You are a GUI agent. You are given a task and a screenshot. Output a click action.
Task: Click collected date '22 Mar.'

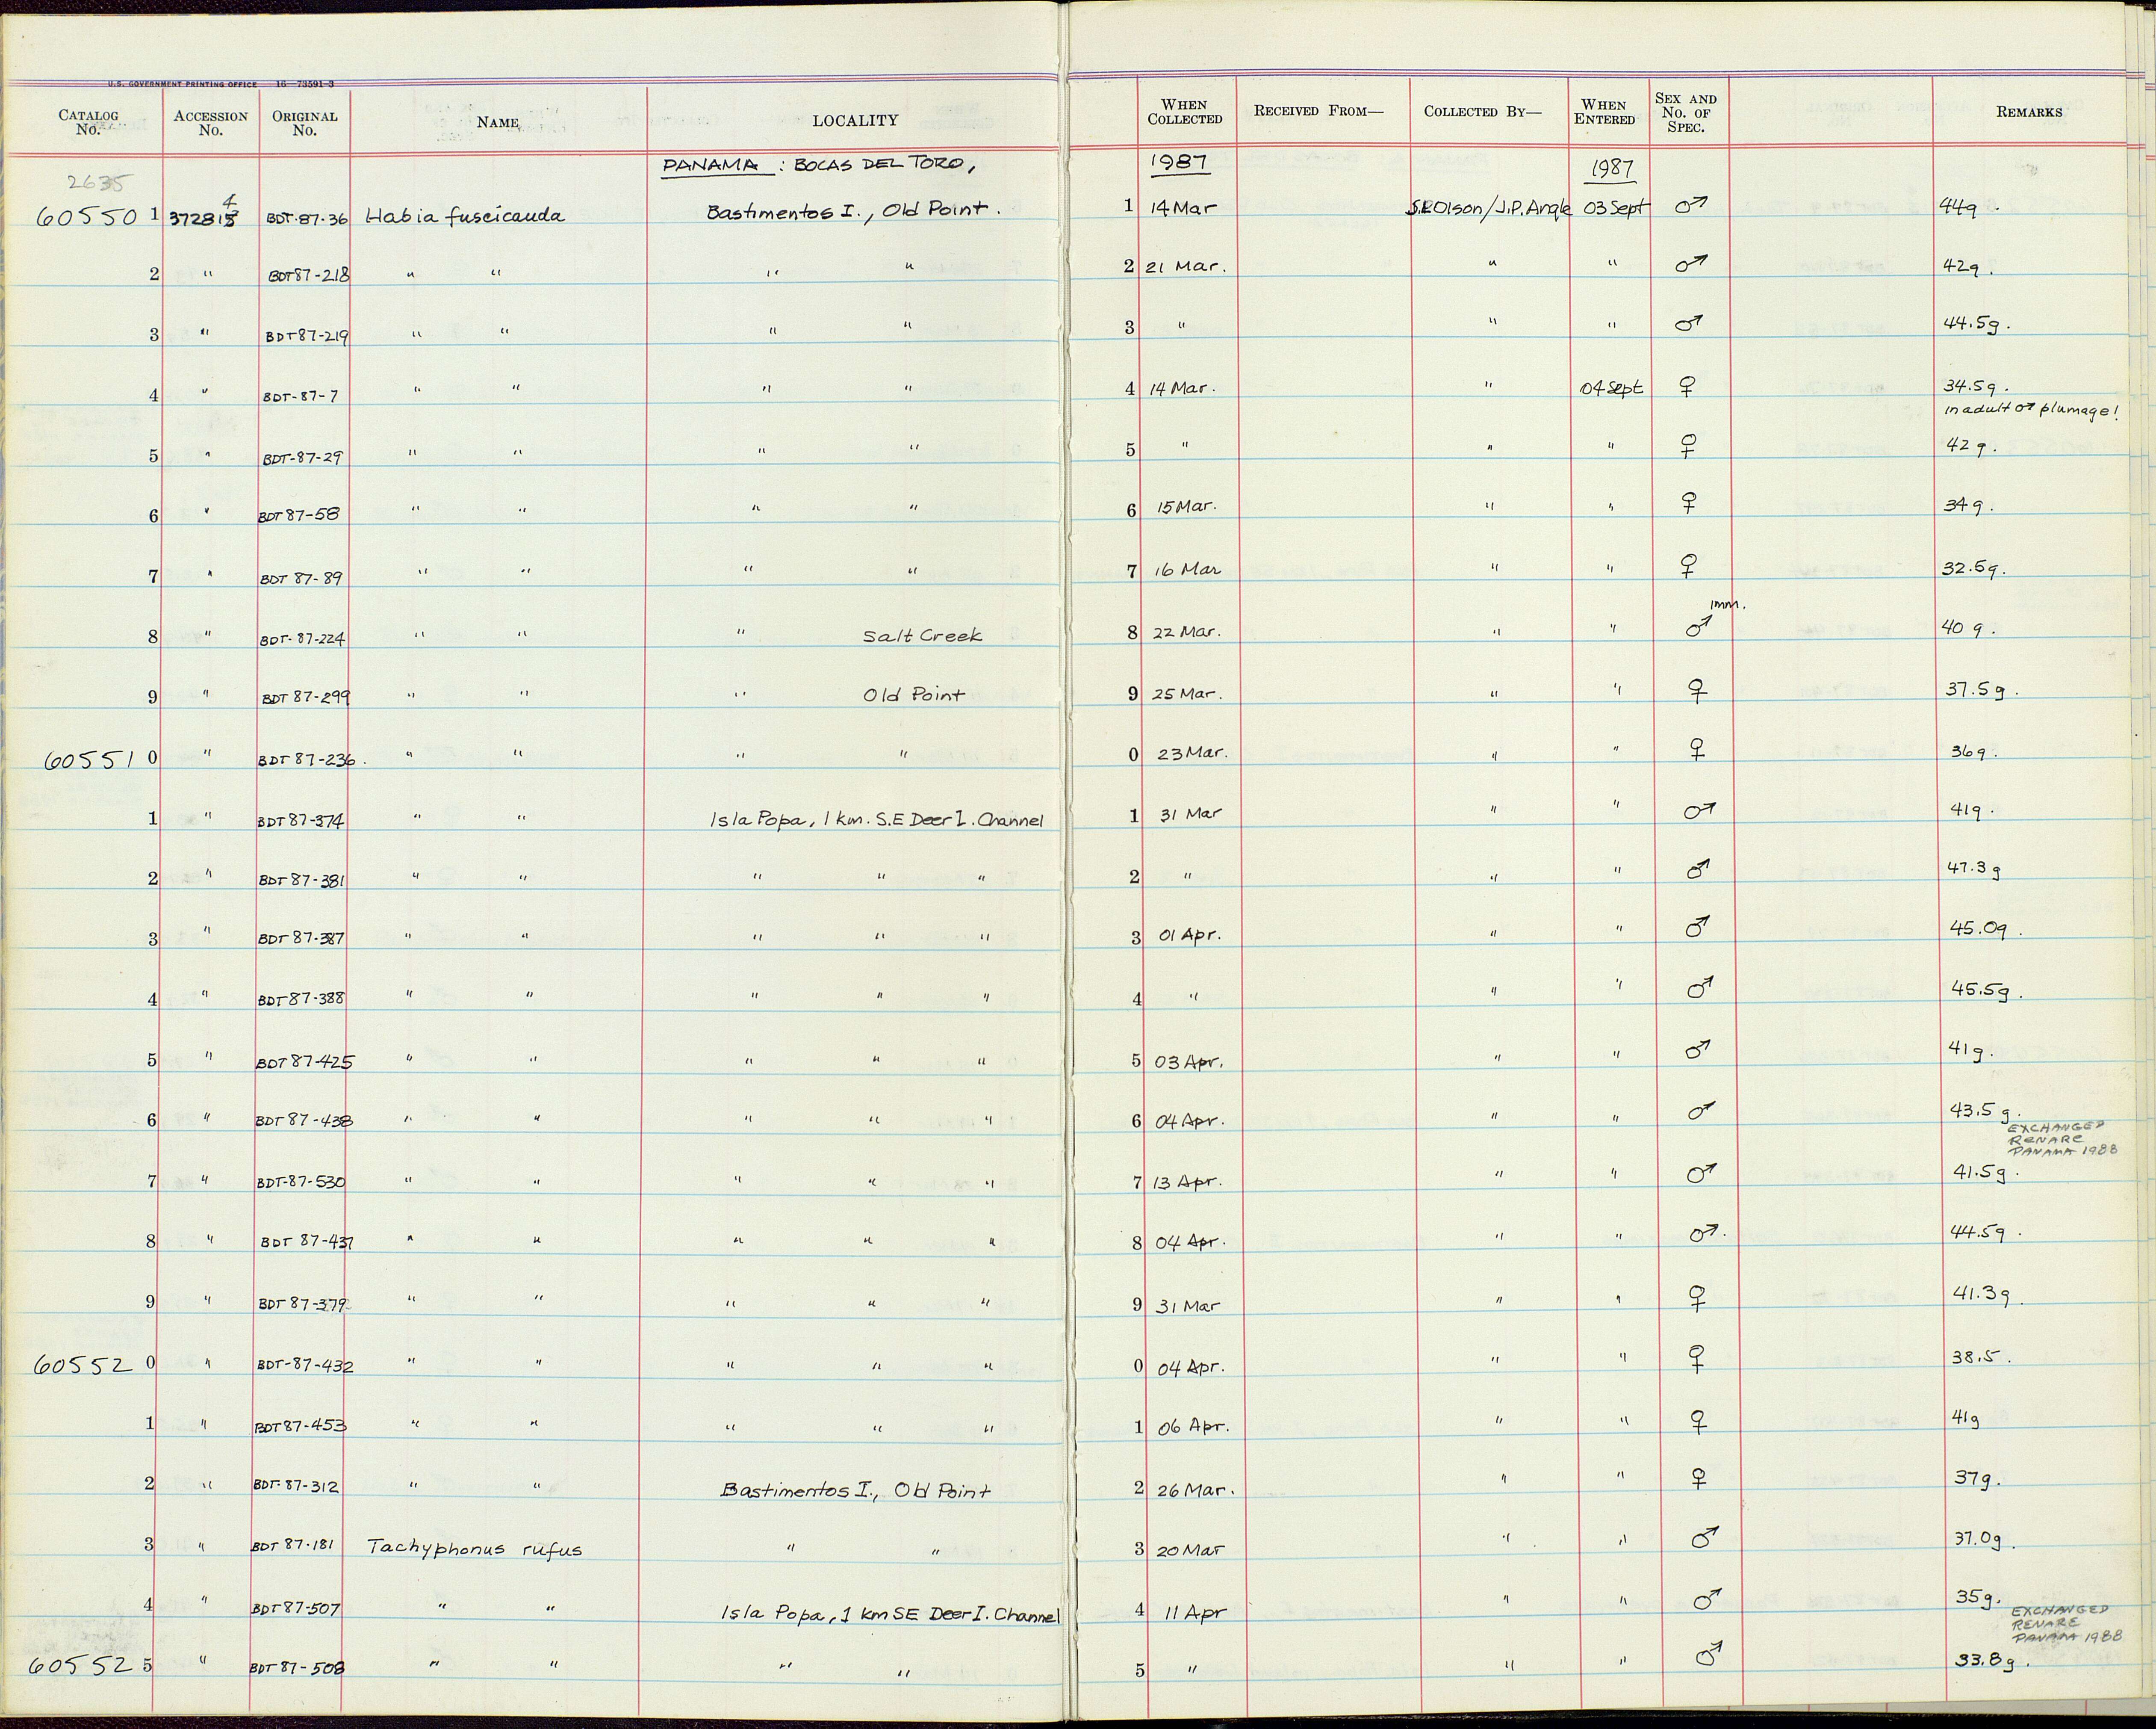(1188, 632)
